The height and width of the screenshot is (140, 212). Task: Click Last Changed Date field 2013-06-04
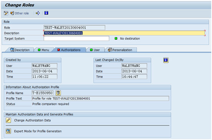click(134, 71)
